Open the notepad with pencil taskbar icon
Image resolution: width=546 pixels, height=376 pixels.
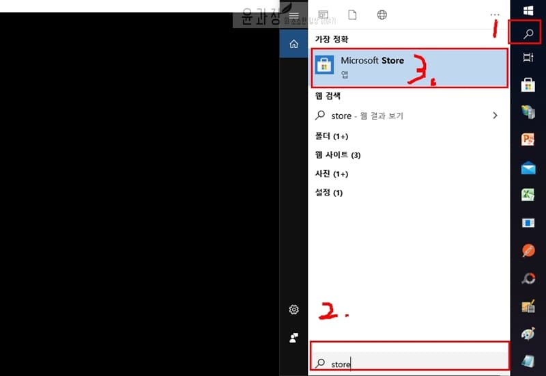coord(528,306)
